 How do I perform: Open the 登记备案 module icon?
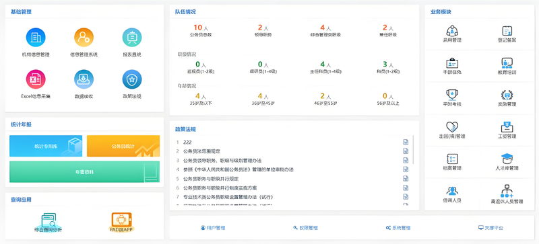[x=507, y=31]
